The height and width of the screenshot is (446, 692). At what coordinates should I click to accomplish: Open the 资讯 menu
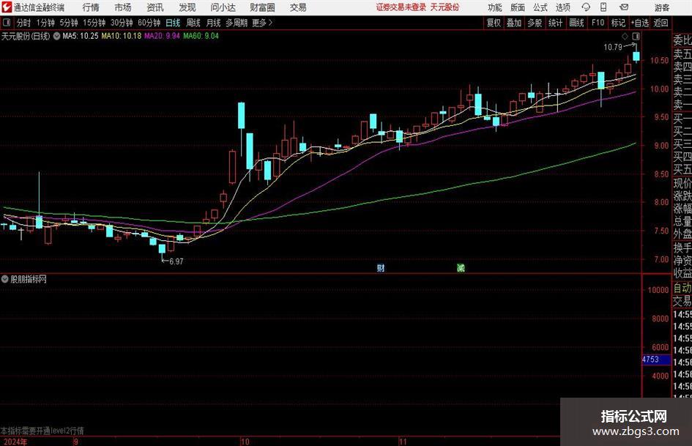(155, 7)
